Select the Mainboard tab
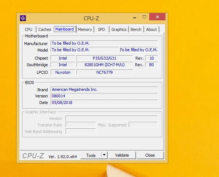This screenshot has height=177, width=219. coord(65,29)
